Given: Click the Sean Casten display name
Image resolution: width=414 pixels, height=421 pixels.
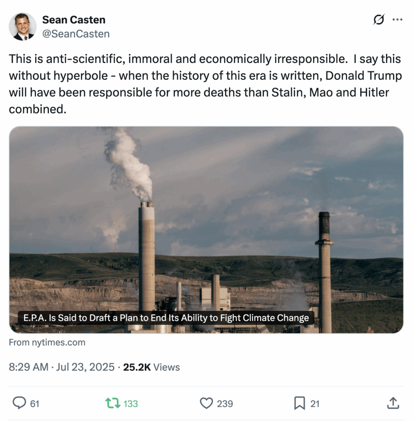Looking at the screenshot, I should coord(74,20).
